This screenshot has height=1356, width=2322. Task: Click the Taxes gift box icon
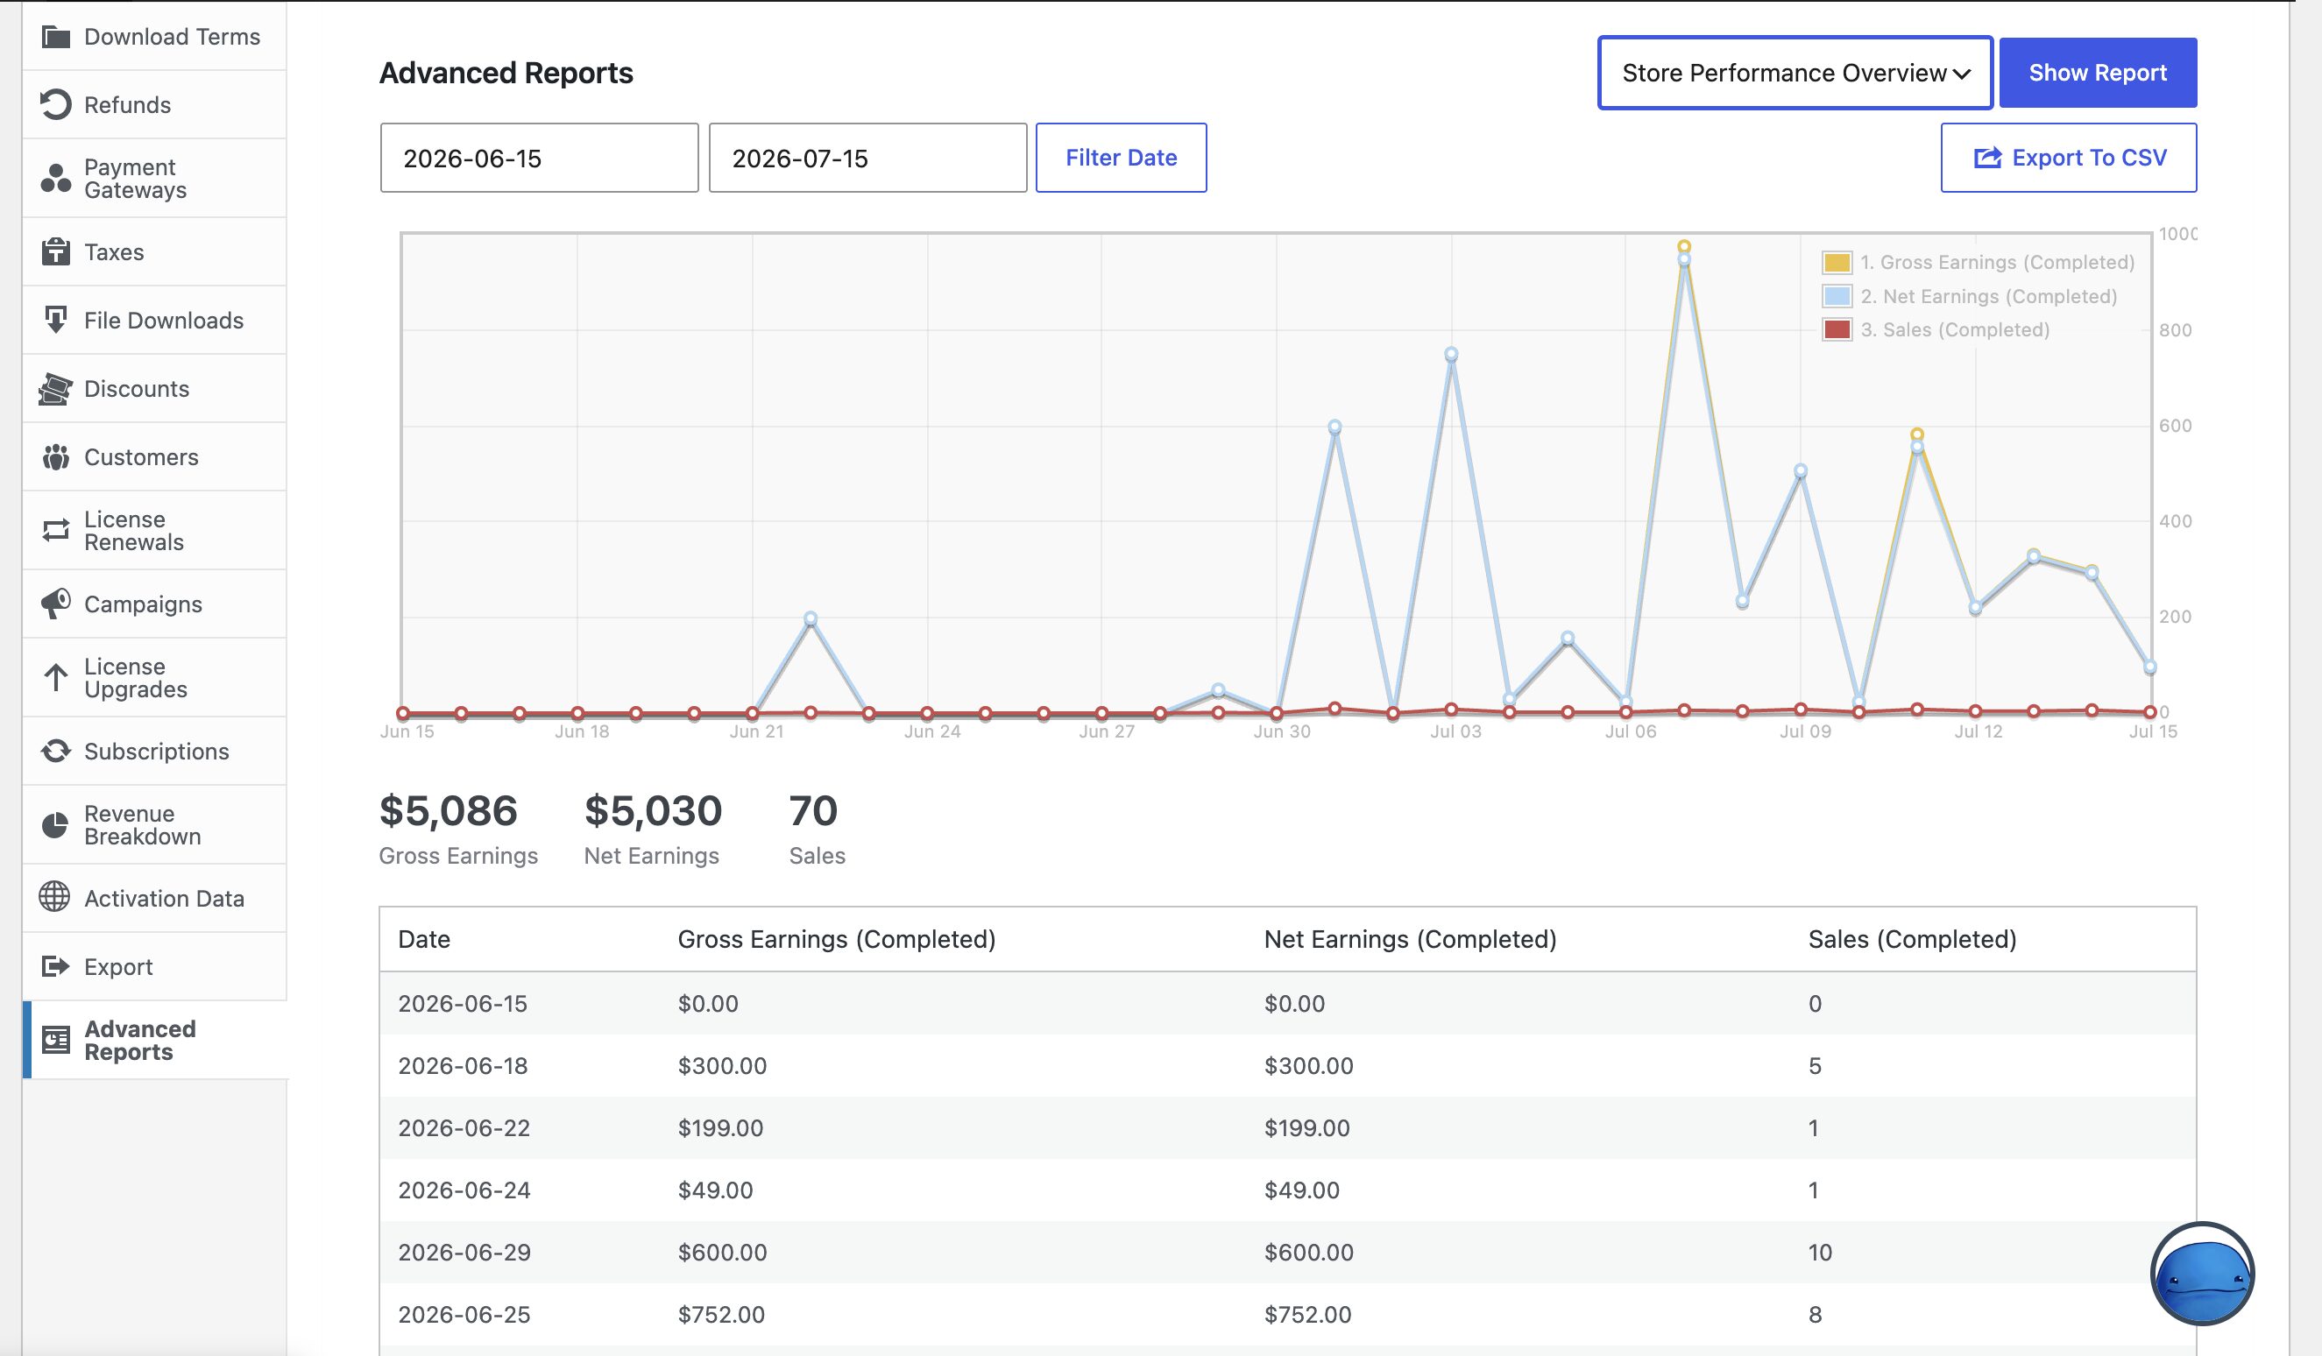(x=55, y=251)
